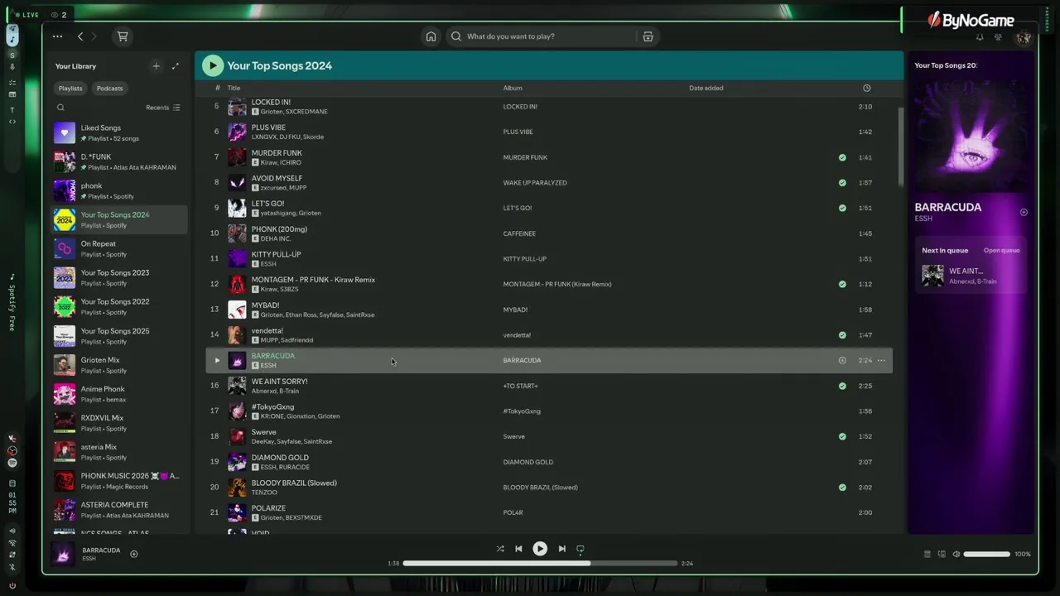Viewport: 1060px width, 596px height.
Task: Click the now playing thumbnail in player bar
Action: 64,554
